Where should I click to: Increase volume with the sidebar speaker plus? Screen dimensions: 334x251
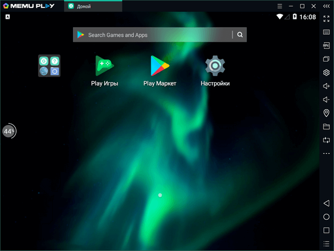326,86
